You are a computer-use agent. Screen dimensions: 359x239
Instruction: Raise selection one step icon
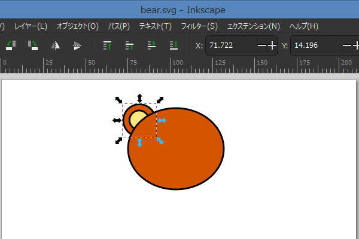(x=129, y=45)
